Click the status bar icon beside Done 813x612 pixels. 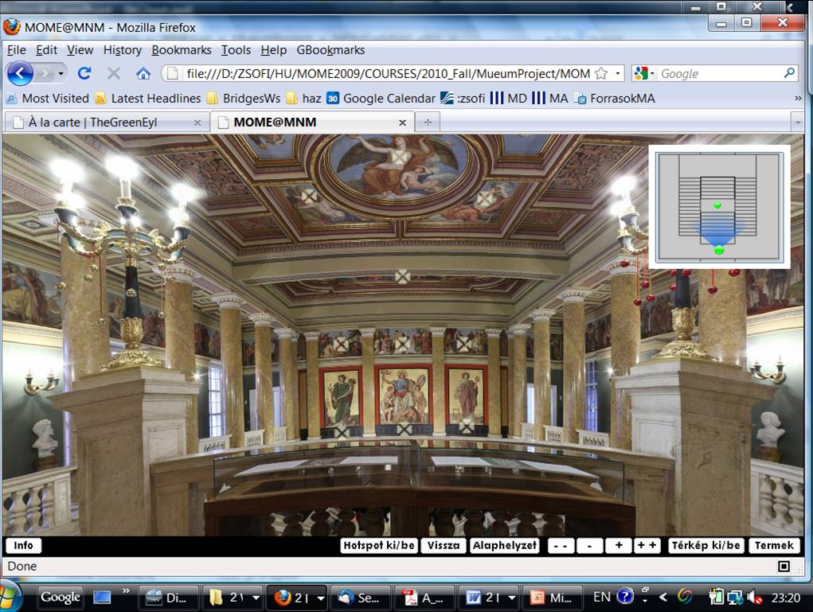784,567
